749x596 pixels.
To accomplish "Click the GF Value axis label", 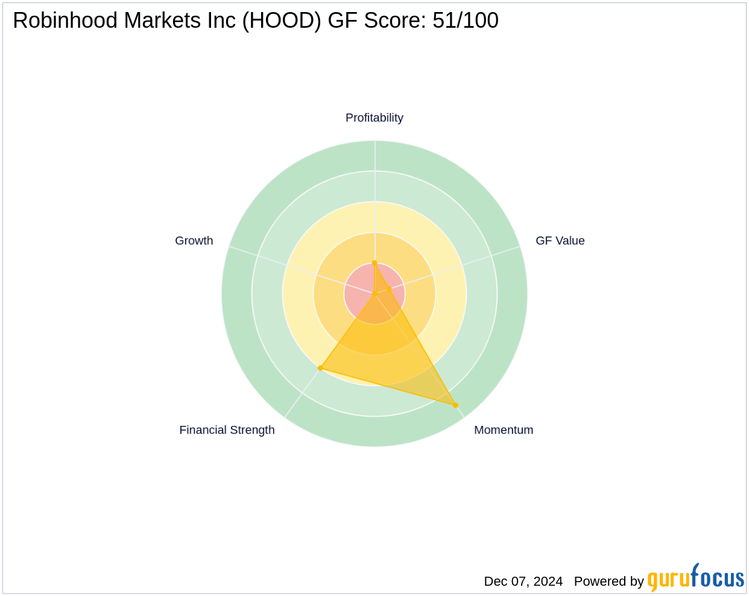I will point(560,241).
